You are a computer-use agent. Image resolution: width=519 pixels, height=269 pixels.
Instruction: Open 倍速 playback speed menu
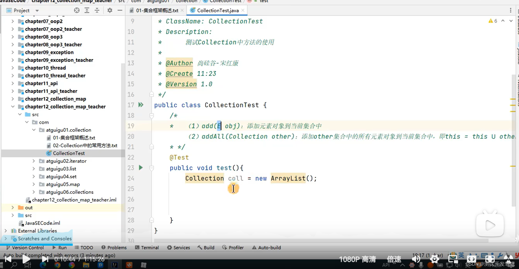click(x=394, y=259)
